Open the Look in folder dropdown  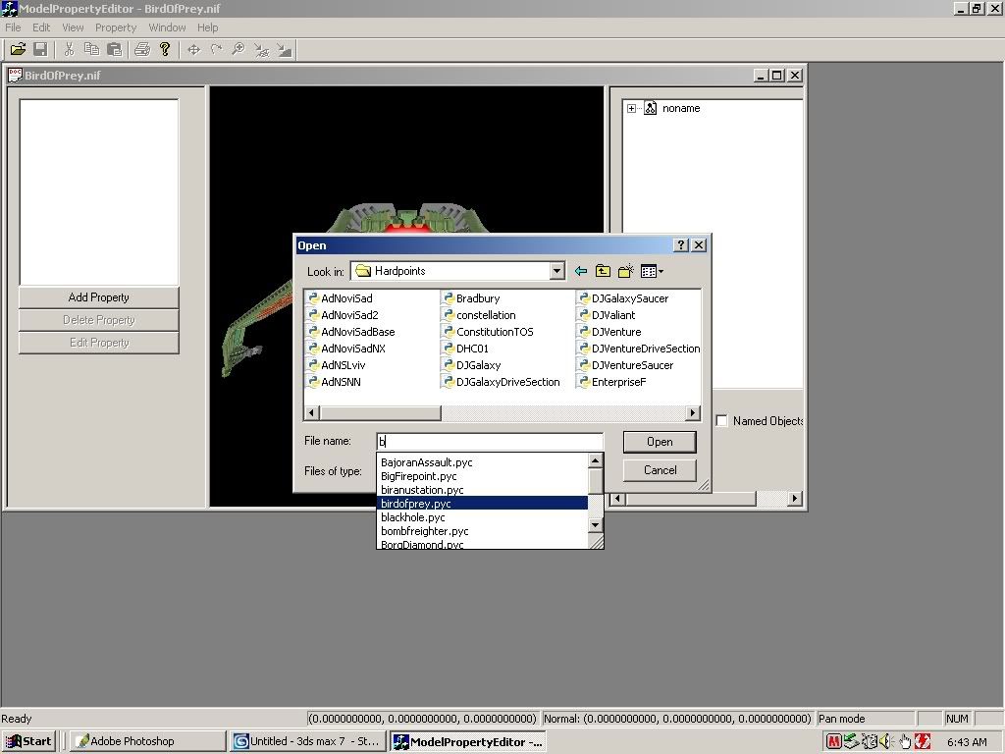click(557, 271)
